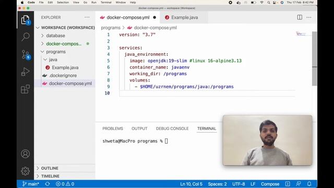Click the docker-compose.yml breadcrumb
334x188 pixels.
(155, 28)
